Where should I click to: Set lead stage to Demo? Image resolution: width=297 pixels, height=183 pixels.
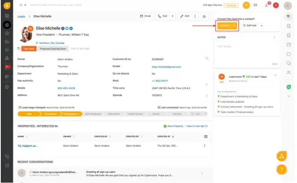156,114
